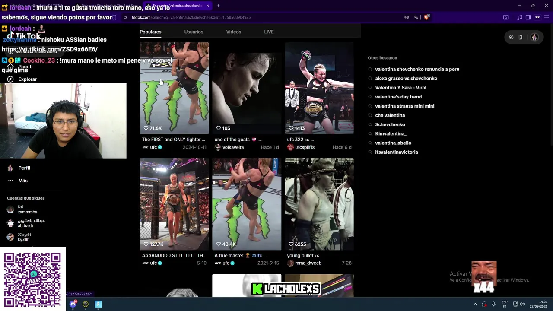This screenshot has height=311, width=553.
Task: Open the browser hamburger menu
Action: click(x=547, y=17)
